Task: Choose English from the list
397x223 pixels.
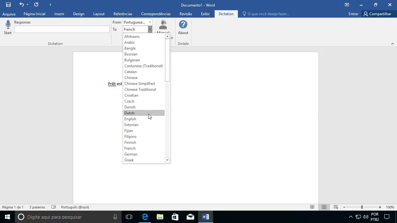Action: 144,119
